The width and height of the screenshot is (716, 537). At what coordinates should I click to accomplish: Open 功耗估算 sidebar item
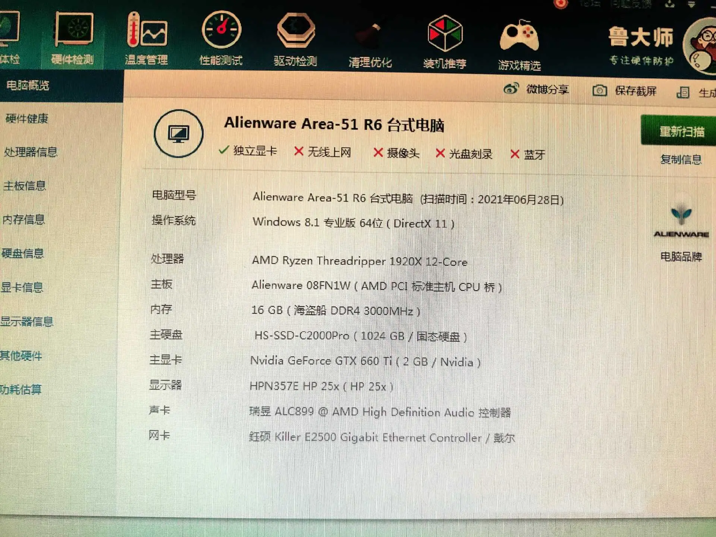pyautogui.click(x=21, y=390)
